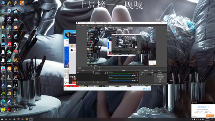This screenshot has height=121, width=215.
Task: Click Start Recording button in Controls
Action: [x=160, y=74]
